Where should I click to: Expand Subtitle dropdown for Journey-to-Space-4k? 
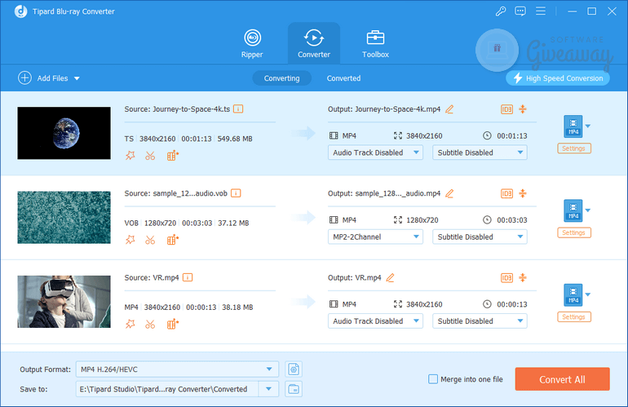[480, 153]
